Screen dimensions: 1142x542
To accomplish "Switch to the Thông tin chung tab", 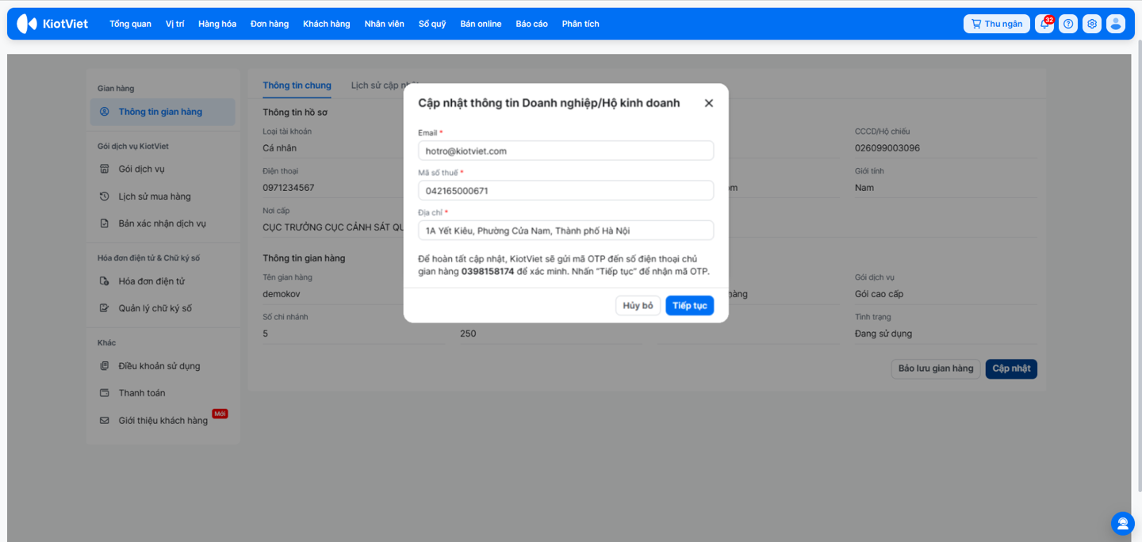I will (x=297, y=86).
